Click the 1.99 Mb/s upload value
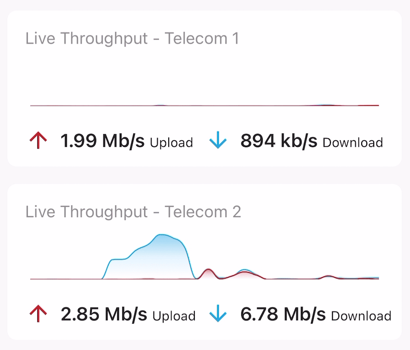Screen dimensions: 410x350 click(x=102, y=141)
